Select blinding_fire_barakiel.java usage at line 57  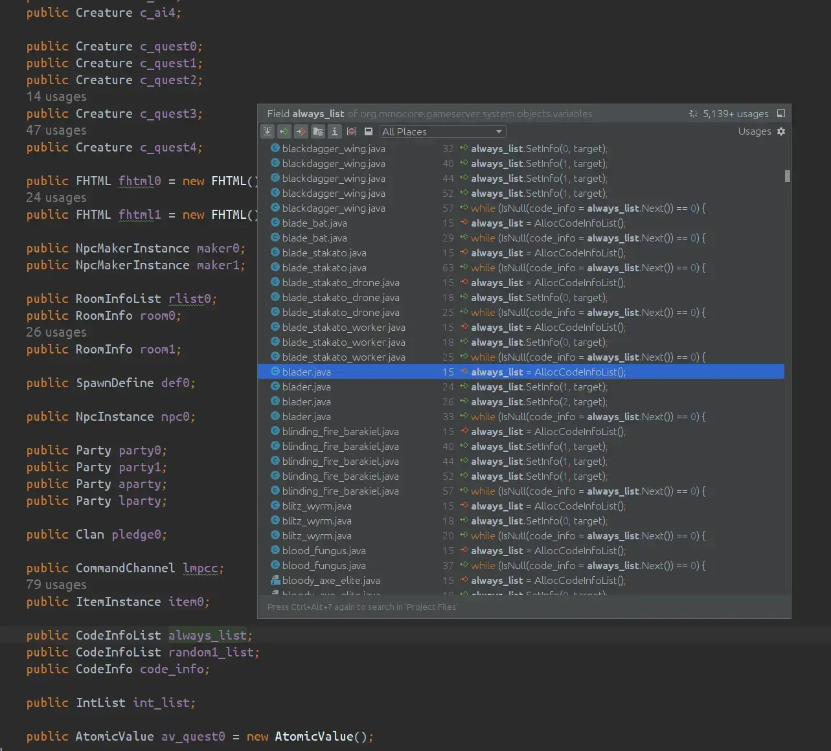pyautogui.click(x=521, y=491)
